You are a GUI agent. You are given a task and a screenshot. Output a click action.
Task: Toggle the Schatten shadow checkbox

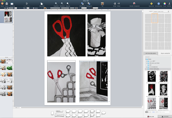pyautogui.click(x=33, y=8)
